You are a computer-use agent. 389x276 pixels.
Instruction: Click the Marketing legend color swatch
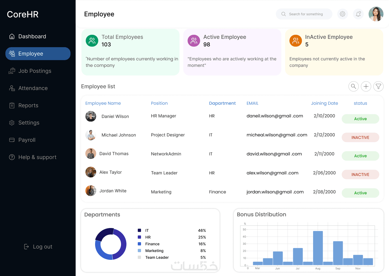pyautogui.click(x=139, y=251)
